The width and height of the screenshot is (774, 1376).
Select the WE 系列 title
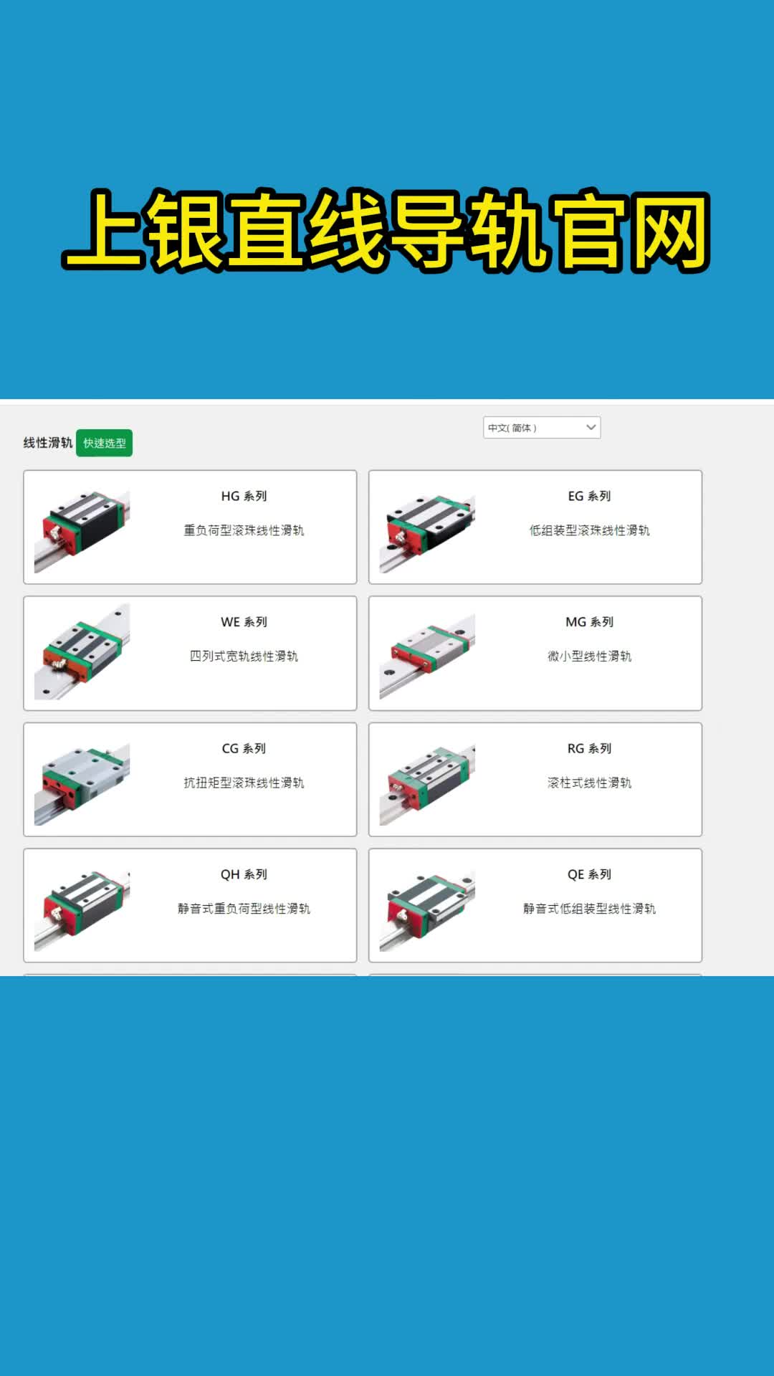click(244, 622)
